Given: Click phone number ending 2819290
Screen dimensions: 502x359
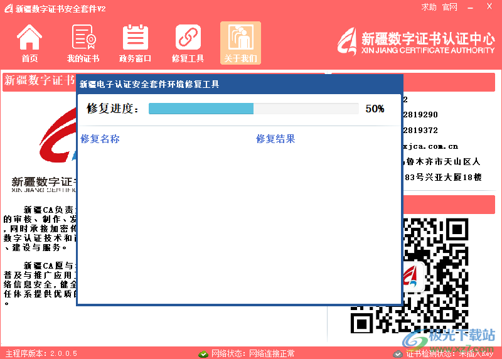Looking at the screenshot, I should [x=420, y=115].
